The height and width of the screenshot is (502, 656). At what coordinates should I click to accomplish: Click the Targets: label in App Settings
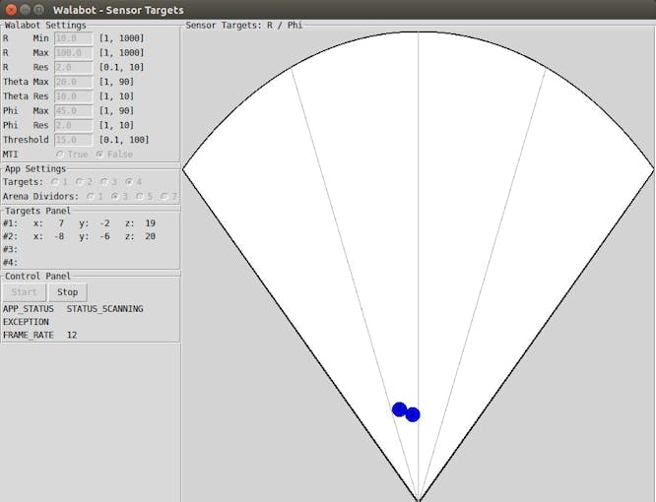click(x=23, y=182)
